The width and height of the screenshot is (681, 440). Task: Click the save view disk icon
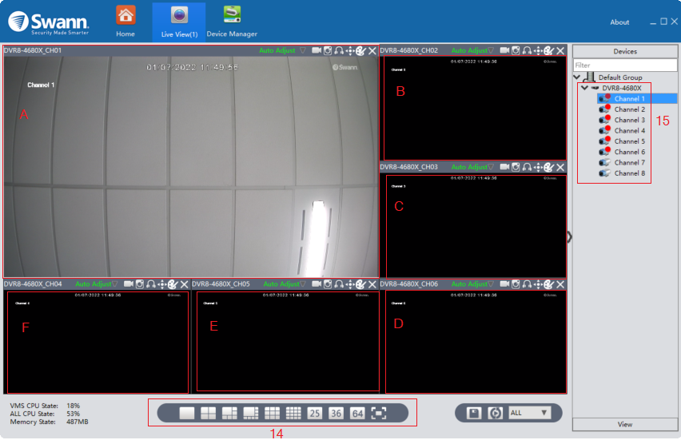(473, 413)
